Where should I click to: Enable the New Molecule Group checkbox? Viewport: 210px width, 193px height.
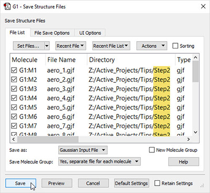pyautogui.click(x=152, y=150)
